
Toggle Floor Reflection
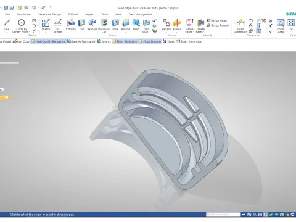pos(125,41)
